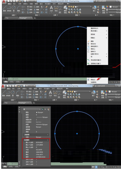121x169 pixels.
Task: Collapse the 三维效果 section in Properties palette
Action: click(47, 135)
